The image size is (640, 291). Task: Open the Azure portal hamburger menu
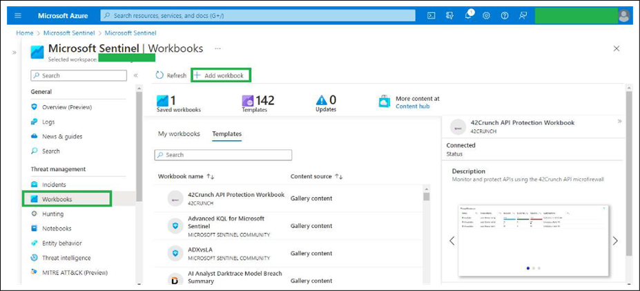coord(17,15)
